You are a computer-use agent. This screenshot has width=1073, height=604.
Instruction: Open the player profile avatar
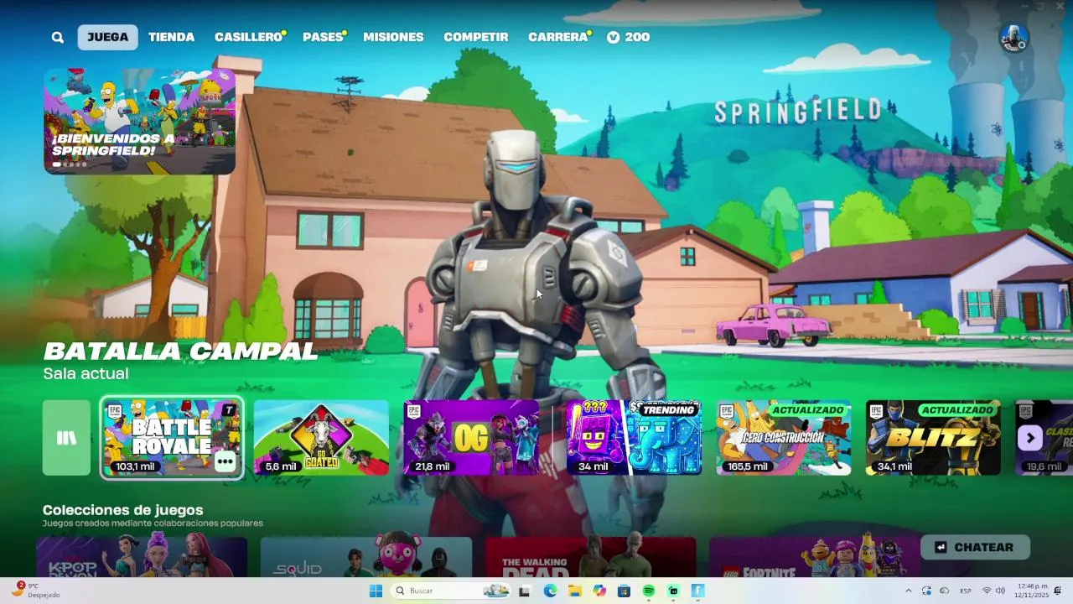click(x=1013, y=38)
